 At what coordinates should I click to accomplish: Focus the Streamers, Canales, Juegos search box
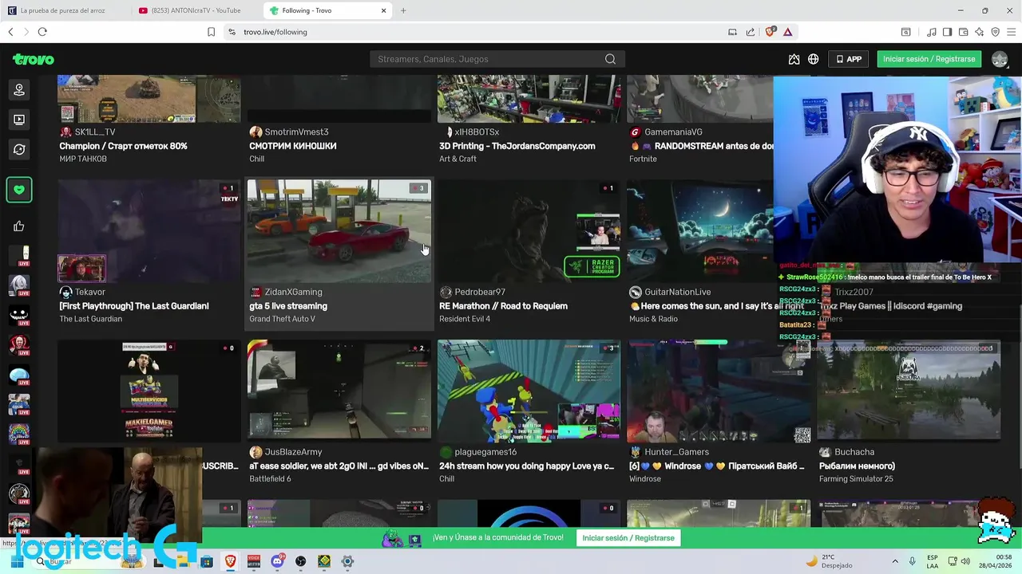pyautogui.click(x=497, y=59)
